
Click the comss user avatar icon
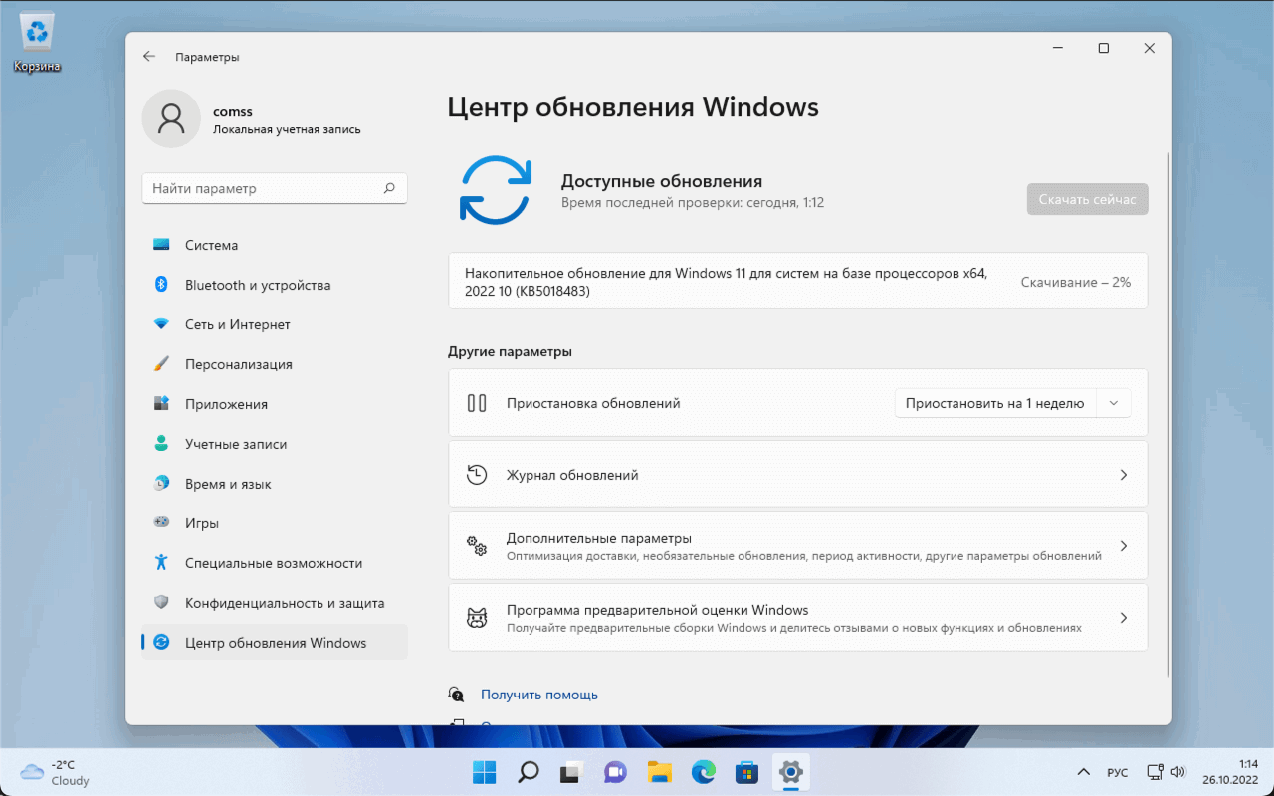[171, 119]
